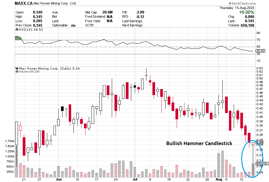Click the boxed 0.34 last-price tag on the price axis
269x182 pixels.
(x=260, y=142)
